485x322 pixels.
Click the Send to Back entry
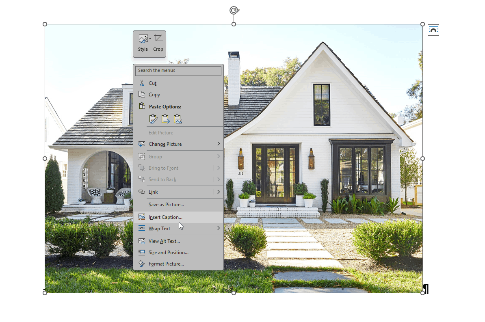162,179
